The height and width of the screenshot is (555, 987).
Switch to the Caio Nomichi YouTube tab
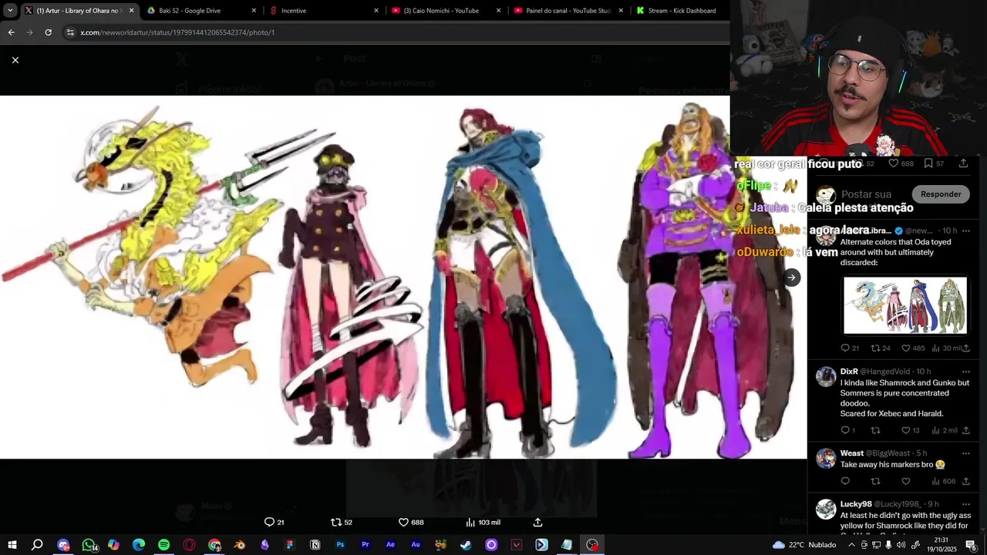click(446, 11)
